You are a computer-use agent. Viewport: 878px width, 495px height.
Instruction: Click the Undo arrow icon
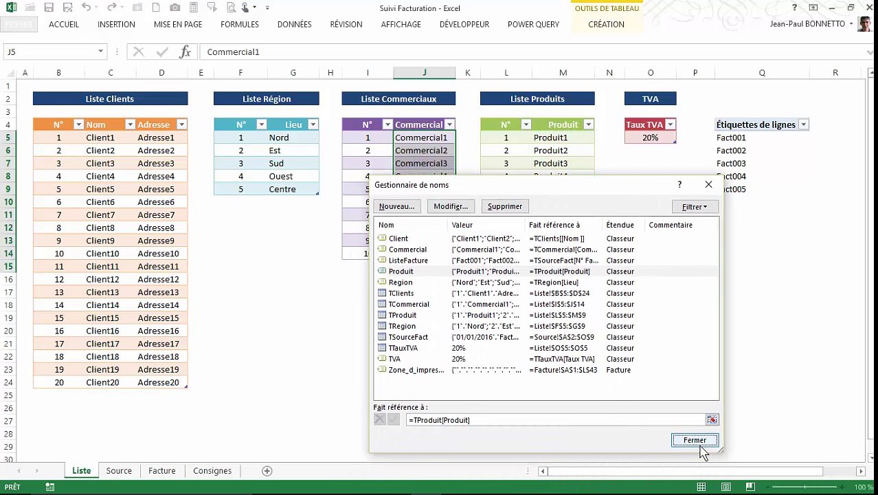point(86,8)
